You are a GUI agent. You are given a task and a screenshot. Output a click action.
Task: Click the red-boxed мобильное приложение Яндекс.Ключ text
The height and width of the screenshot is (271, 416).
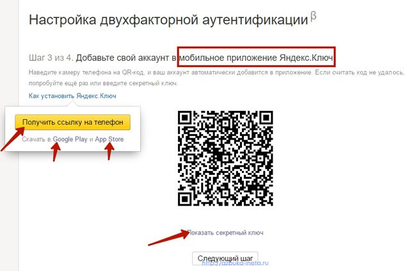click(256, 58)
